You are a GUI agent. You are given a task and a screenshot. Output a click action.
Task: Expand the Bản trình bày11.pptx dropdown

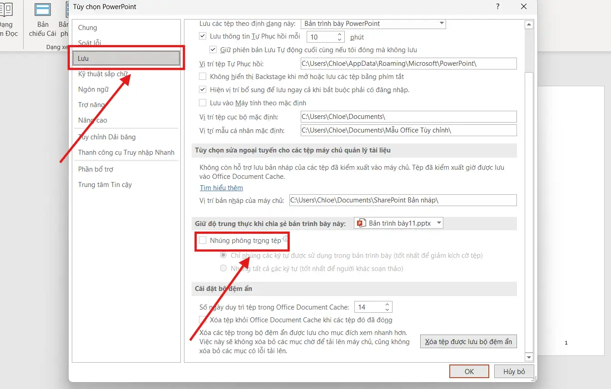coord(438,223)
